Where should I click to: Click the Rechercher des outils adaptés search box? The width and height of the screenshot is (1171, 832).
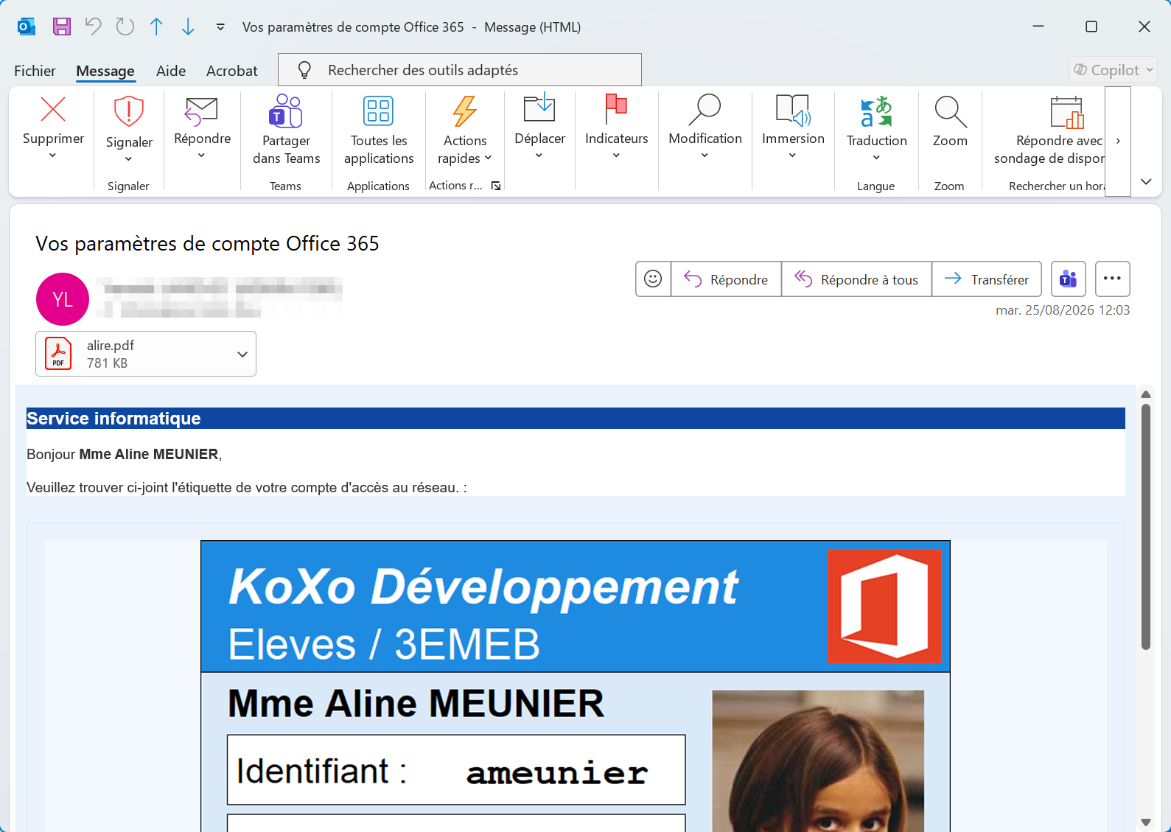pos(460,70)
